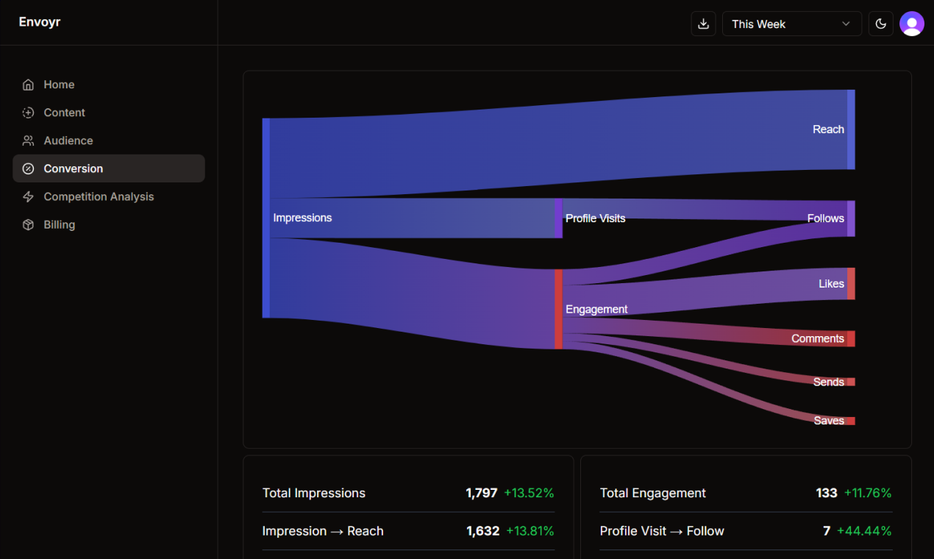Image resolution: width=934 pixels, height=559 pixels.
Task: Click the Reach node in the Sankey chart
Action: (x=851, y=129)
